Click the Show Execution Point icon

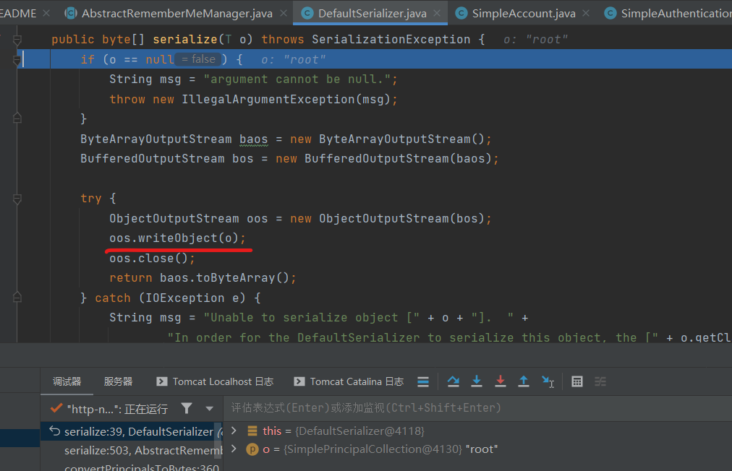tap(423, 381)
